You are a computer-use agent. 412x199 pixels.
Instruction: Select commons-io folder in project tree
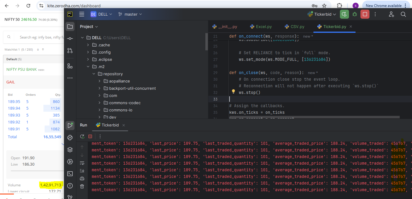pyautogui.click(x=121, y=110)
